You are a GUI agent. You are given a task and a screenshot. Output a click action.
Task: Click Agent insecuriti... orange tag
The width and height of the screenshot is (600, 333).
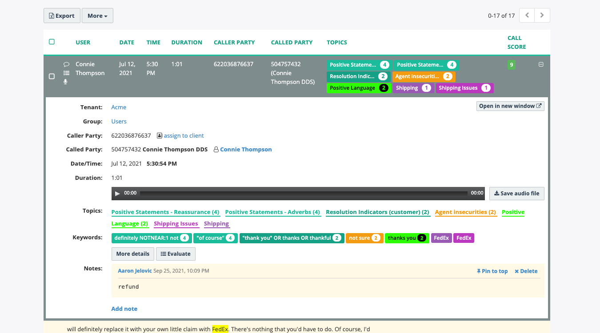click(424, 76)
